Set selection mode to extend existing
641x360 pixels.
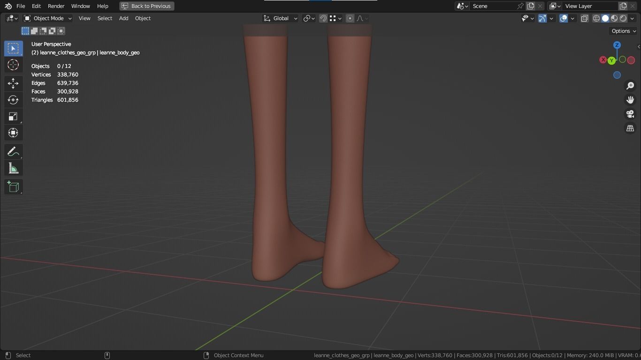pyautogui.click(x=34, y=31)
